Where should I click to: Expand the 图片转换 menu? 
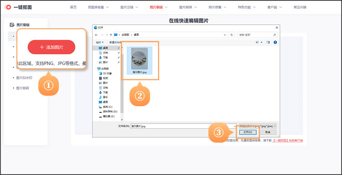(x=188, y=7)
